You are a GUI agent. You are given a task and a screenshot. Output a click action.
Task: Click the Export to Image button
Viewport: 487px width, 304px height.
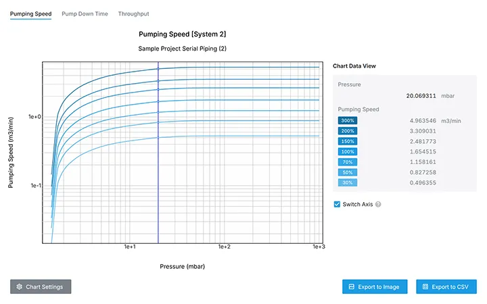point(375,286)
